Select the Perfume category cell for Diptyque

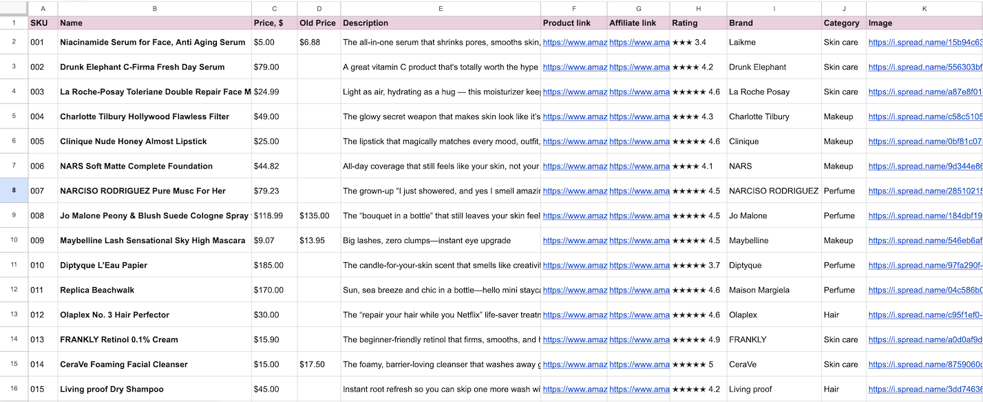coord(844,265)
